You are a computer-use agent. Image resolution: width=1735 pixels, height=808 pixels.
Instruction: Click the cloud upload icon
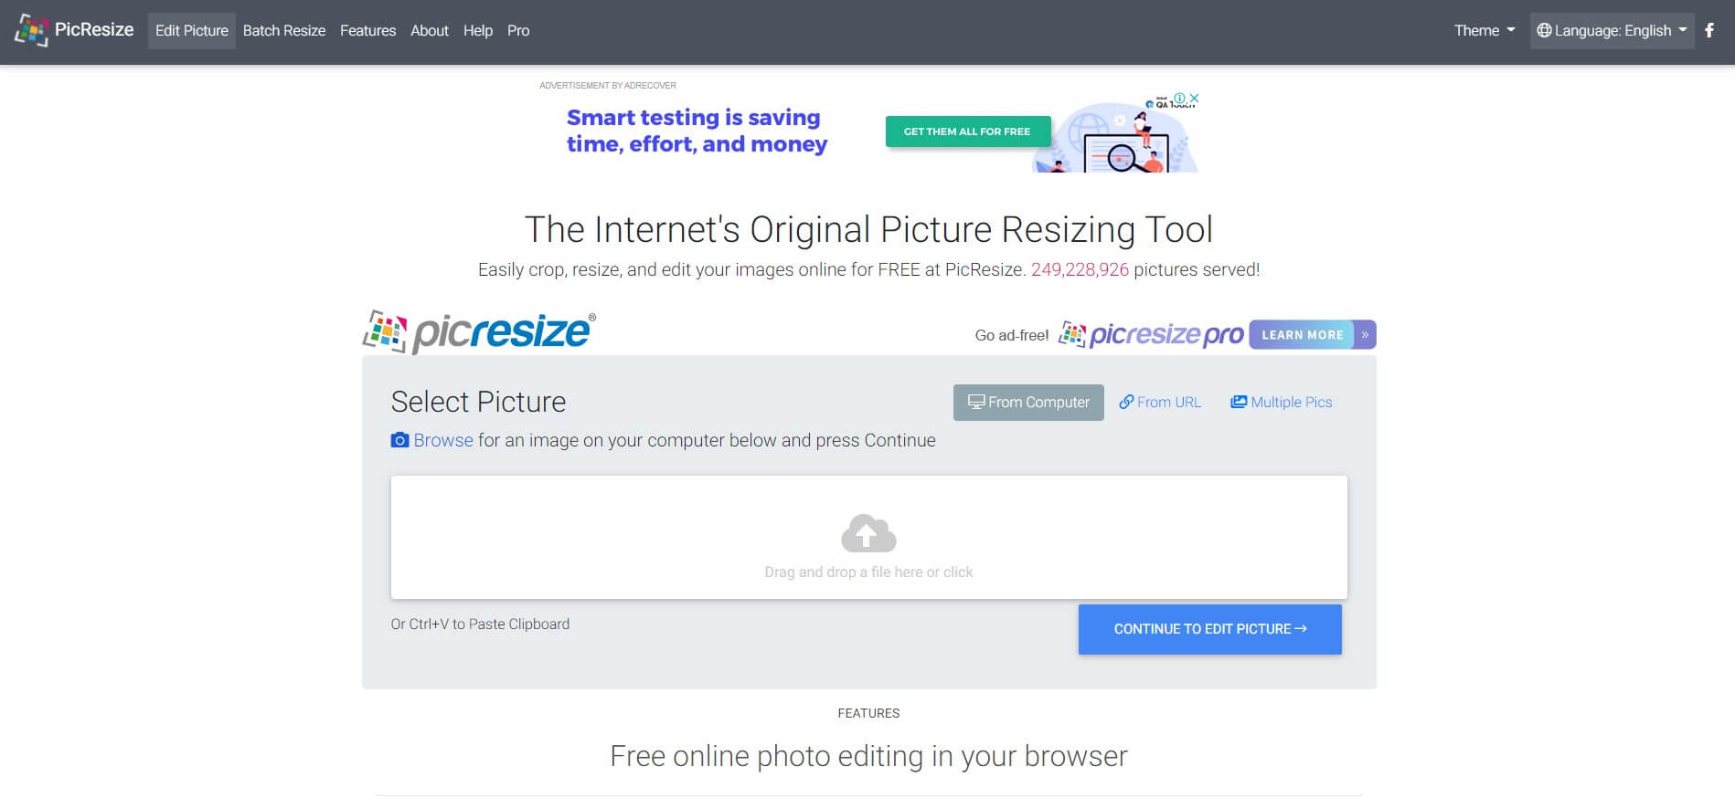click(867, 534)
